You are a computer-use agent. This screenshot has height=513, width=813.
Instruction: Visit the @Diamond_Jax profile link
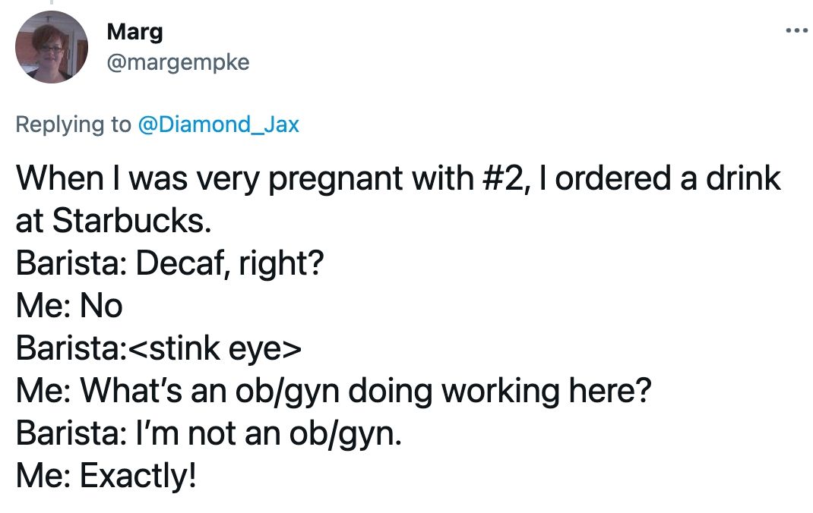point(218,124)
